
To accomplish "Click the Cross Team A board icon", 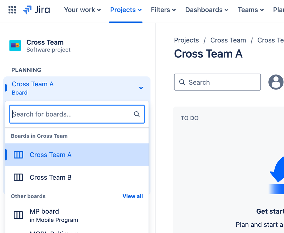I will click(18, 155).
